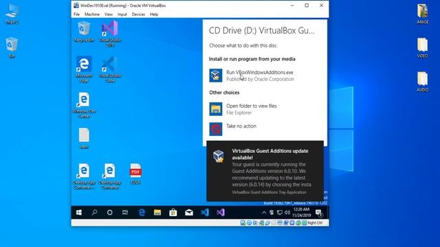Click optical disk indicator in VirtualBox status bar
This screenshot has height=247, width=440.
pos(249,223)
